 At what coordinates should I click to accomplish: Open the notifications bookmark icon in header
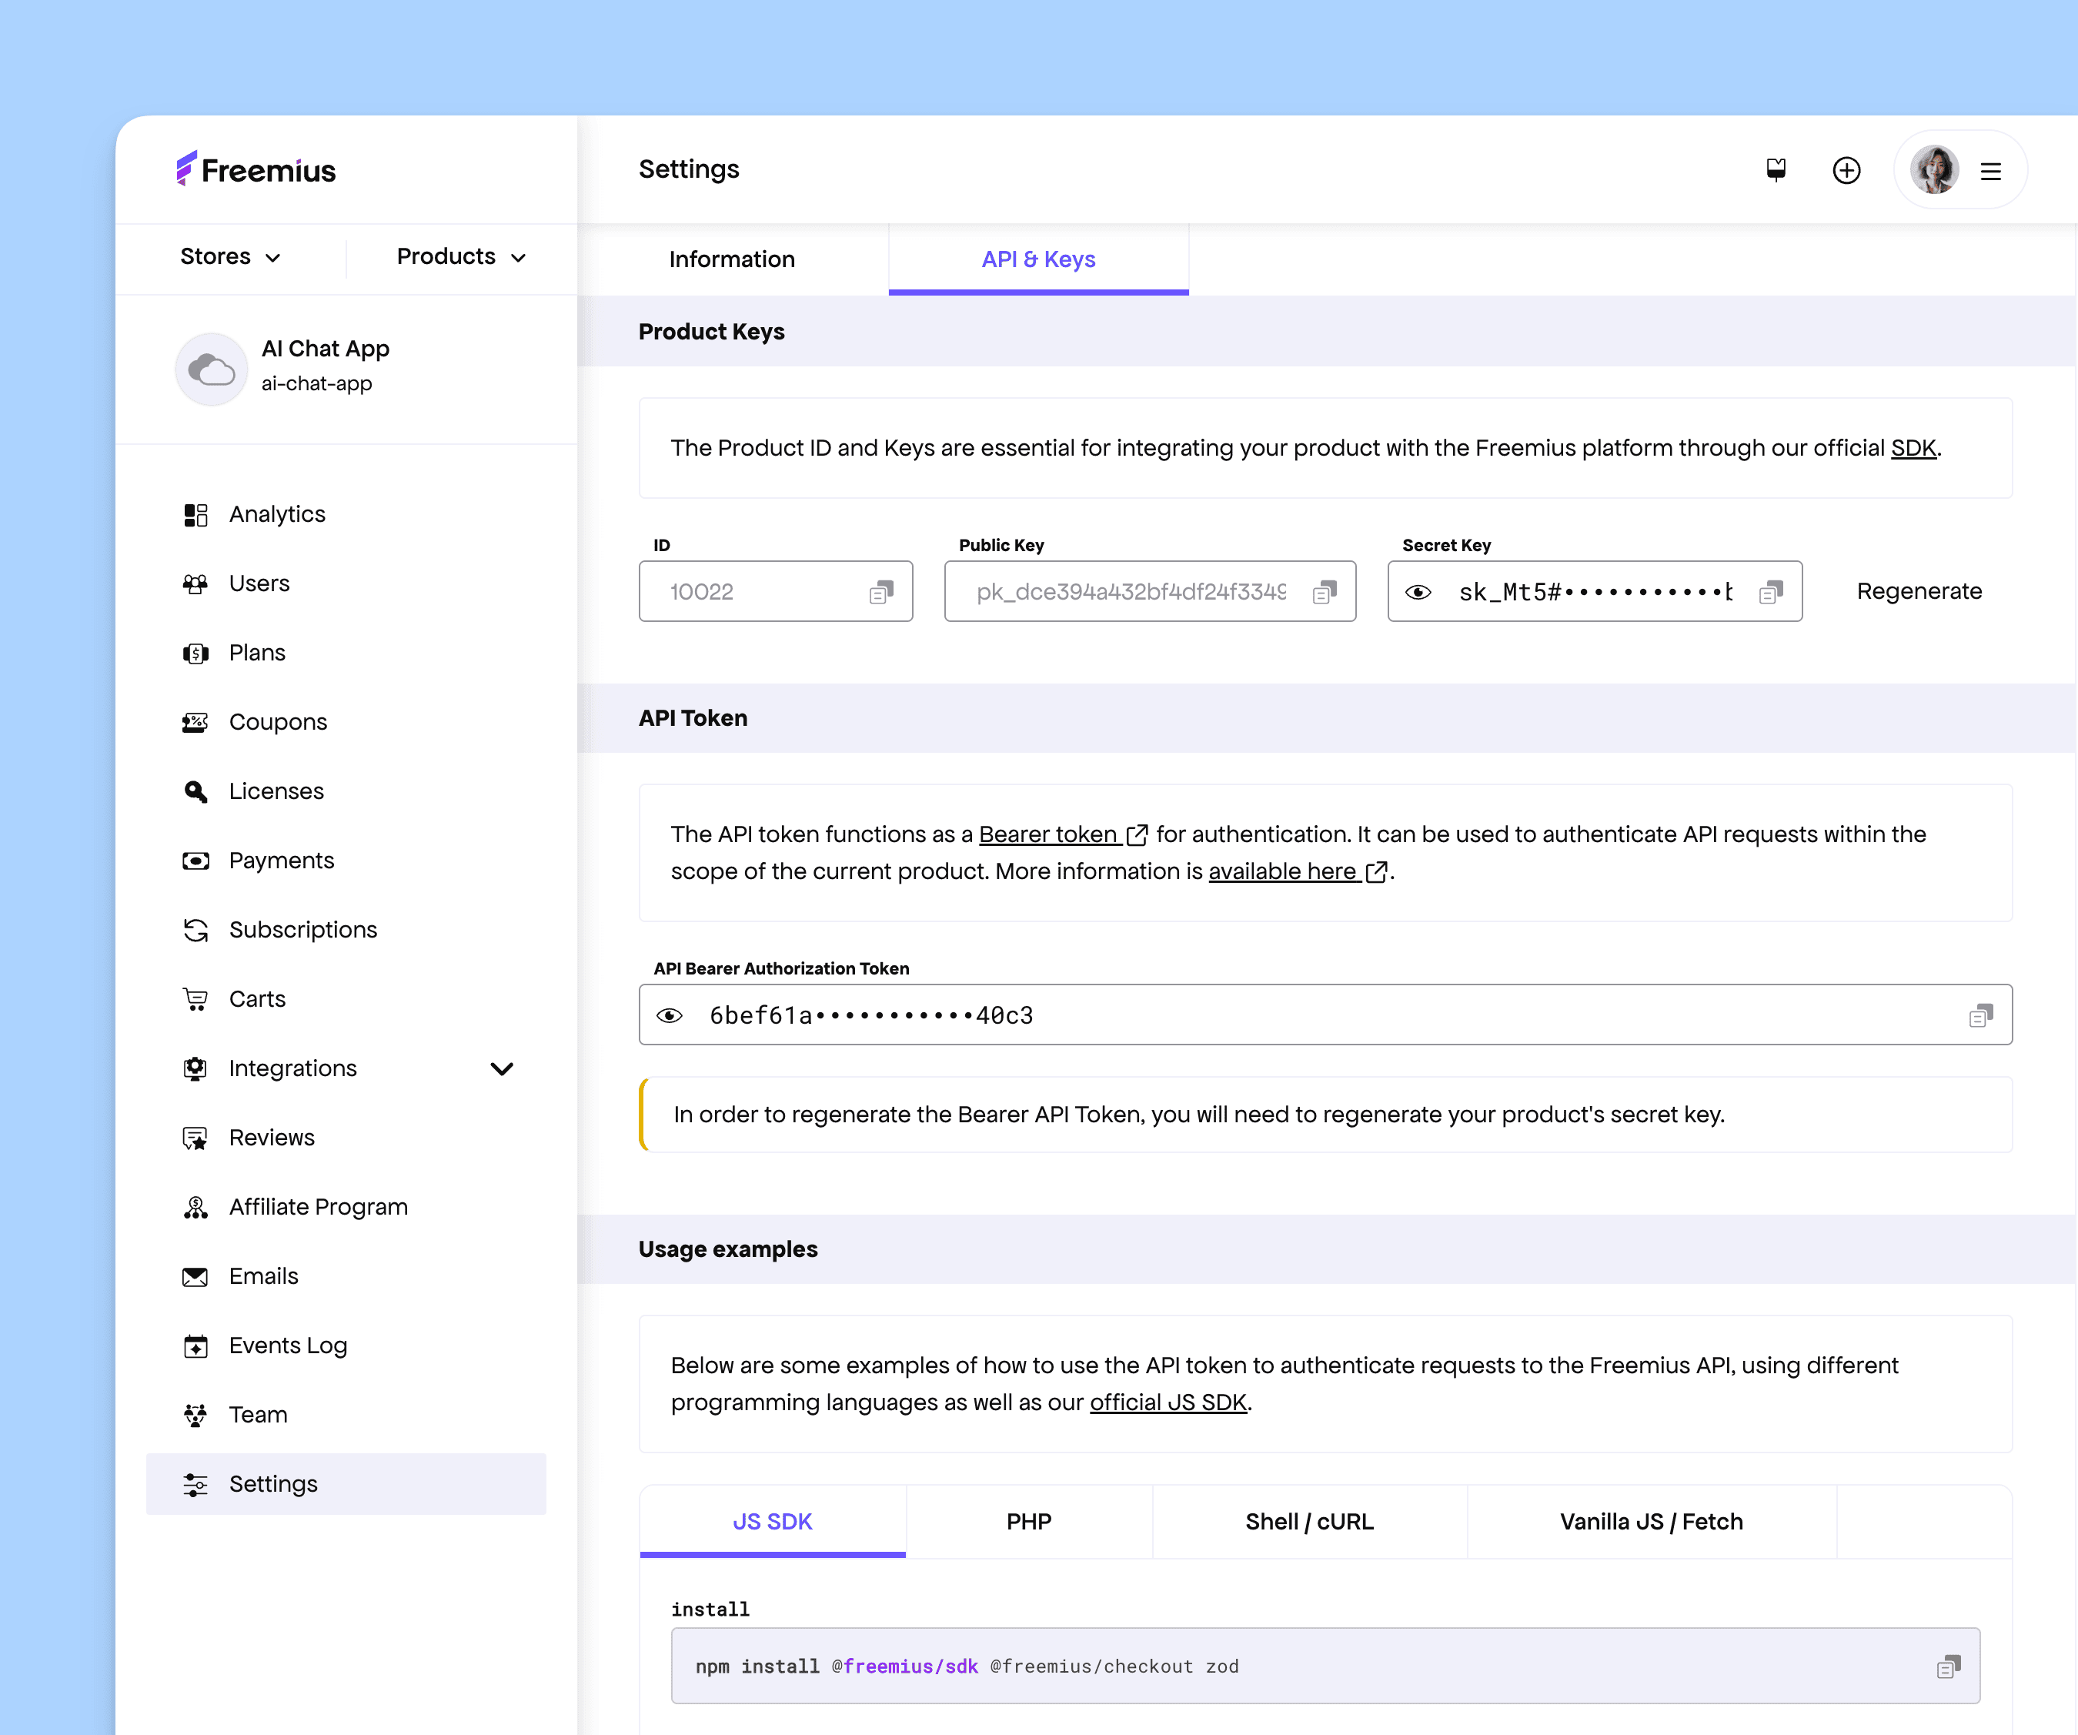pyautogui.click(x=1776, y=170)
